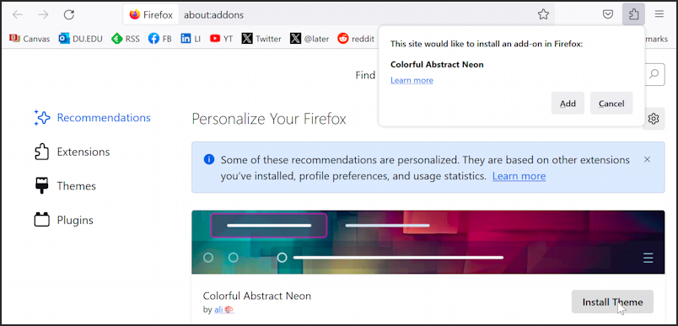The image size is (678, 326).
Task: Reload the page with the refresh icon
Action: point(69,14)
